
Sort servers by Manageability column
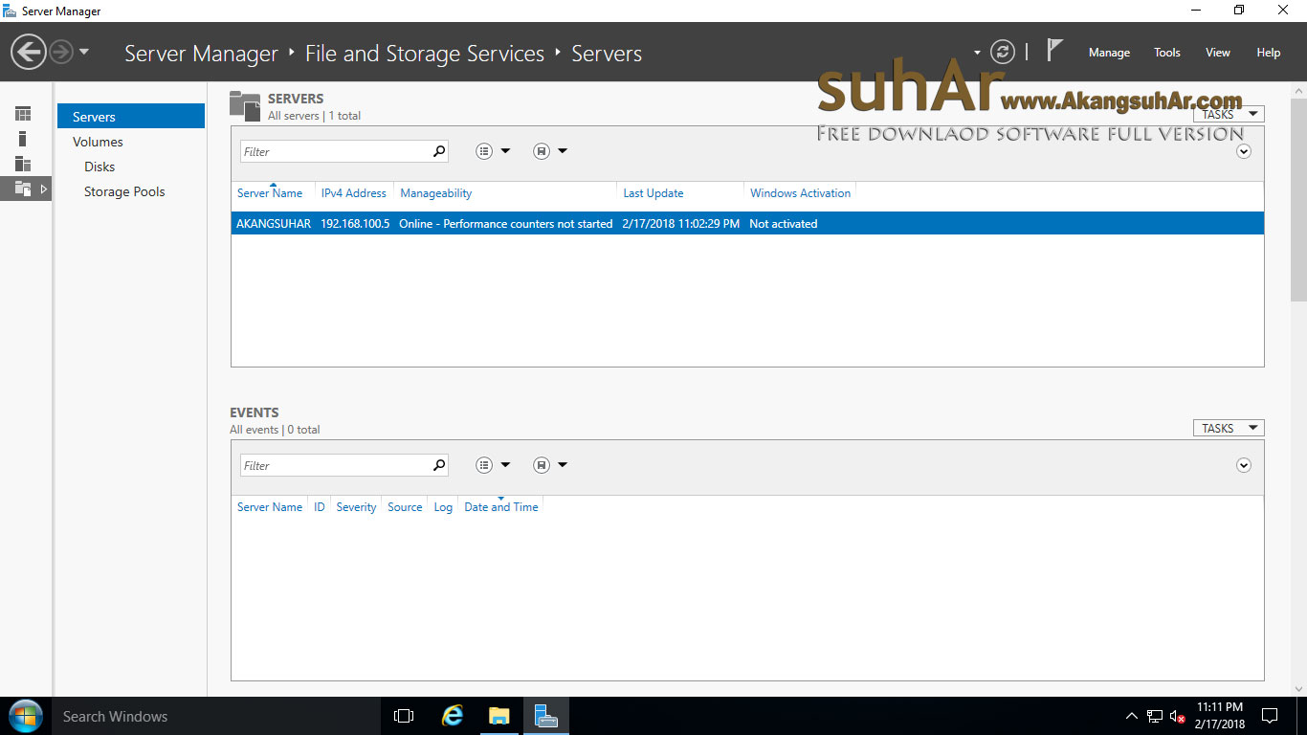coord(436,193)
